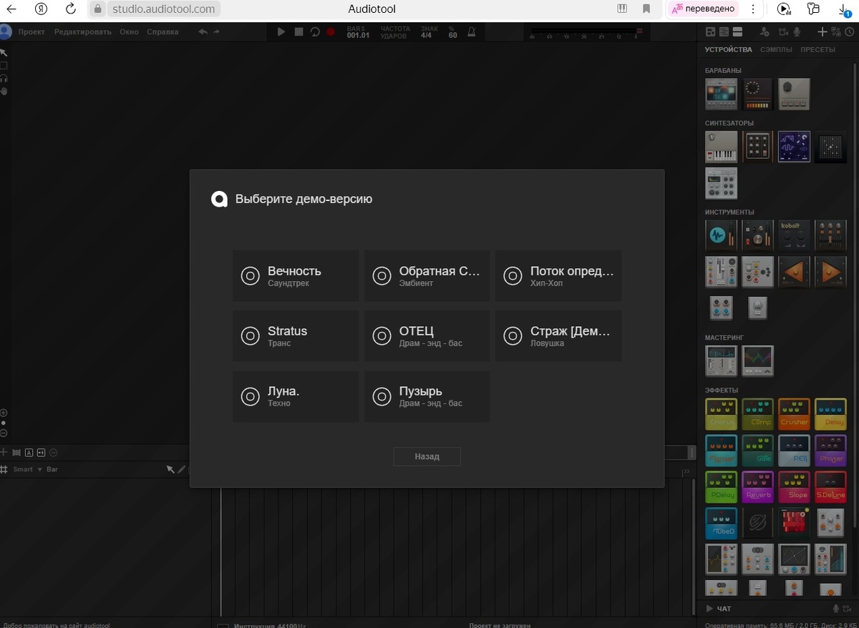Add the Gate effect pedal
The width and height of the screenshot is (859, 628).
click(x=758, y=451)
